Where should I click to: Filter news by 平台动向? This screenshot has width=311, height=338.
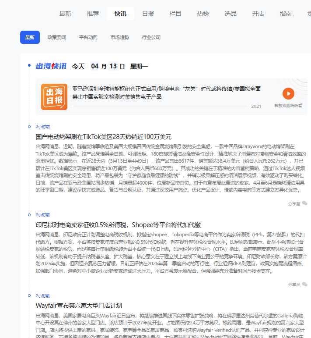coord(88,37)
